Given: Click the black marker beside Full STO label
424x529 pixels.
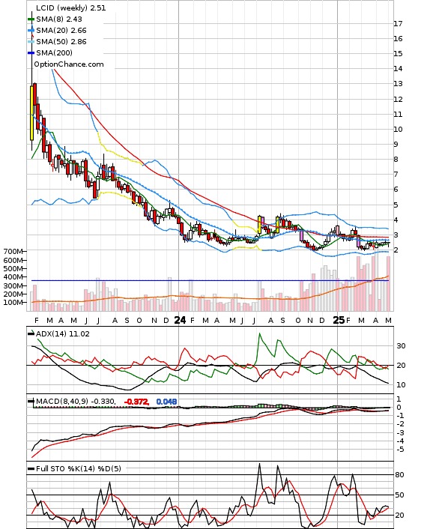Looking at the screenshot, I should coord(31,468).
